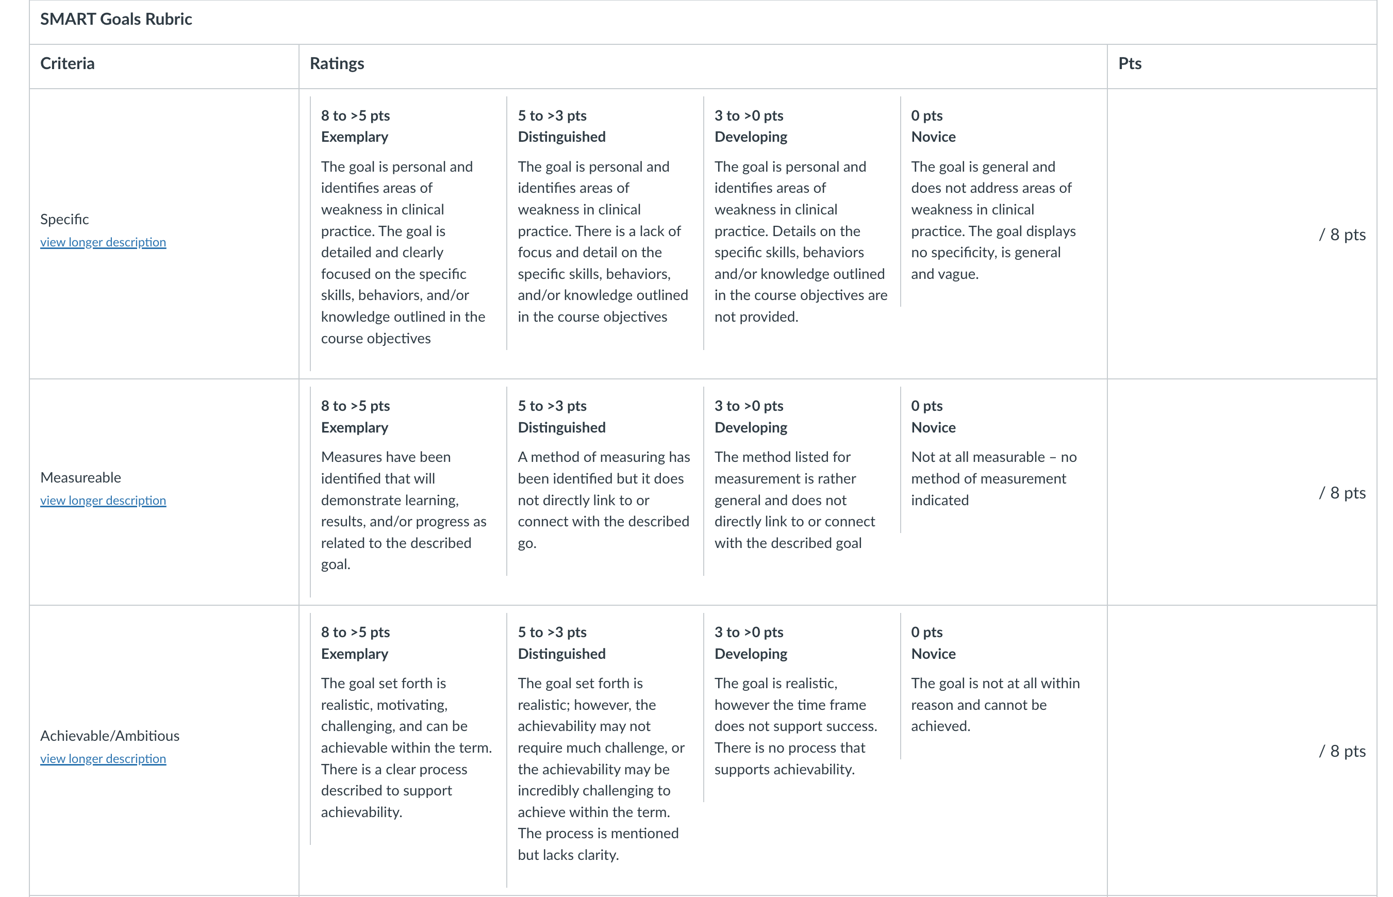
Task: Select Novice rating for Specific criterion
Action: (x=998, y=202)
